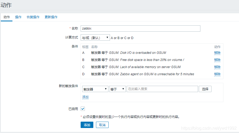Open the 恢复操作 tab
This screenshot has width=239, height=133.
coord(33,17)
